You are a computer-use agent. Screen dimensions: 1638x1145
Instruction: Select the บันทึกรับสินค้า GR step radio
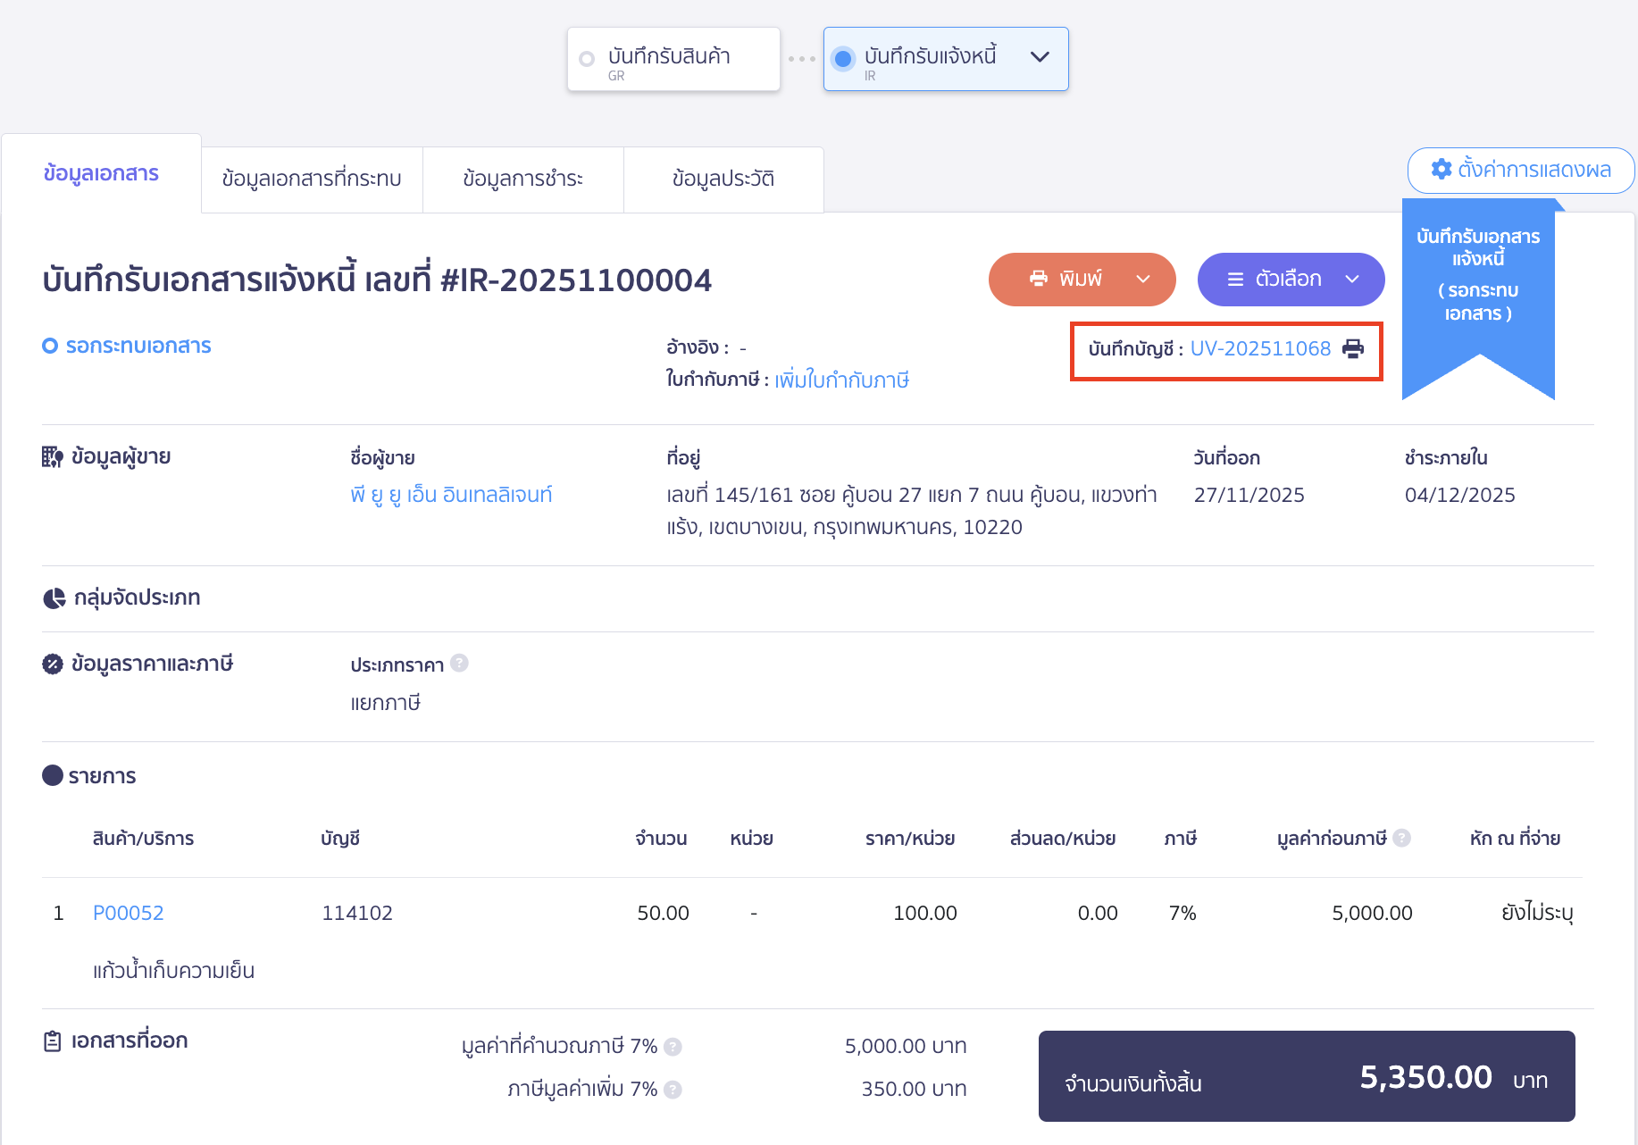587,59
